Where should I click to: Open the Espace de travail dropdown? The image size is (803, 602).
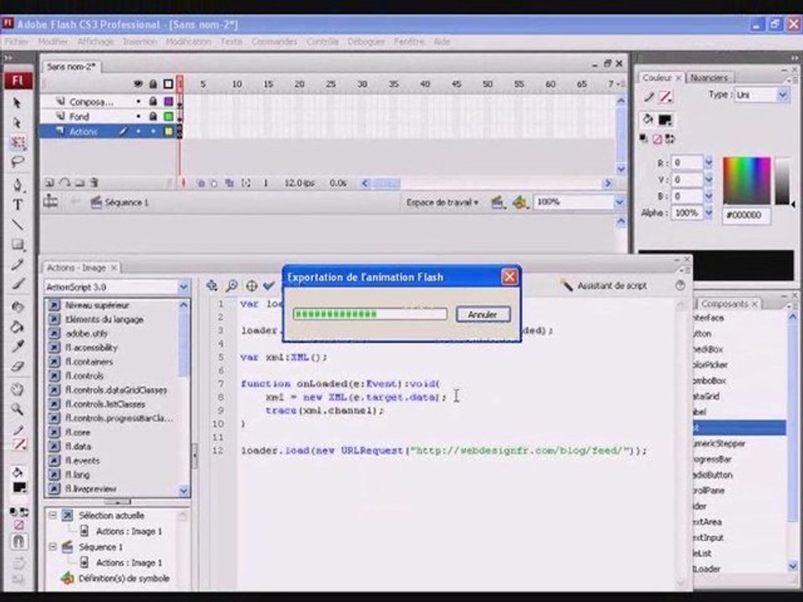[442, 202]
